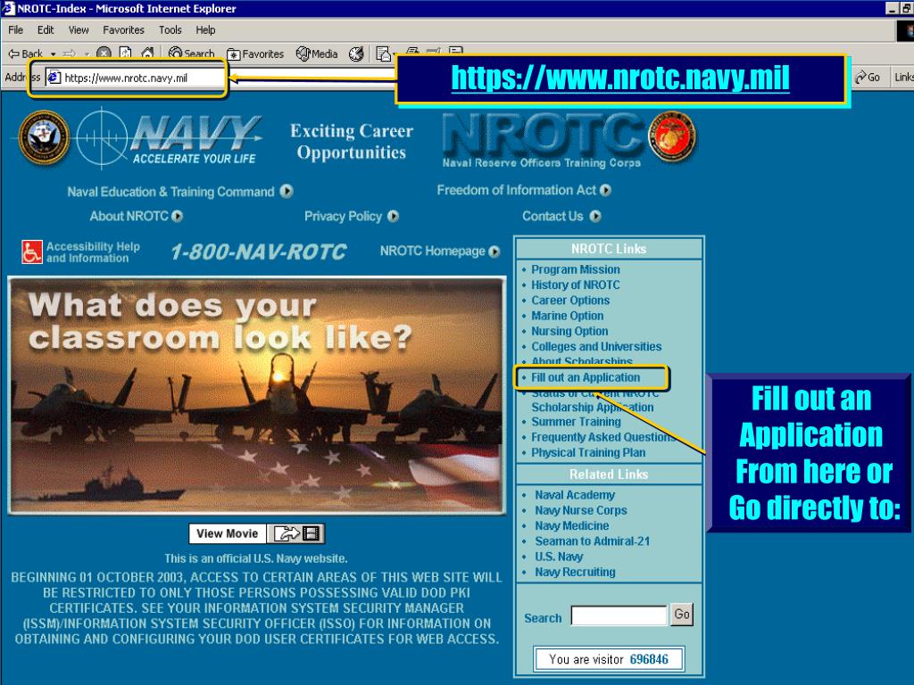Open the Favorites menu in menu bar
Screen dimensions: 914x685
click(123, 29)
